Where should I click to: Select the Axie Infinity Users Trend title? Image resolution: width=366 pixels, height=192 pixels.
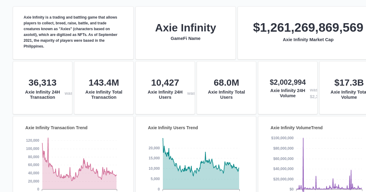(173, 128)
